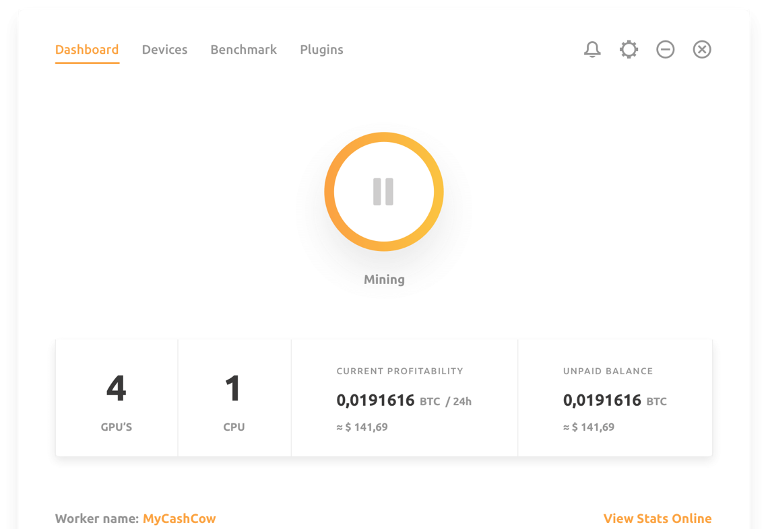Switch to the Dashboard tab
Screen dimensions: 768x529
[x=87, y=50]
